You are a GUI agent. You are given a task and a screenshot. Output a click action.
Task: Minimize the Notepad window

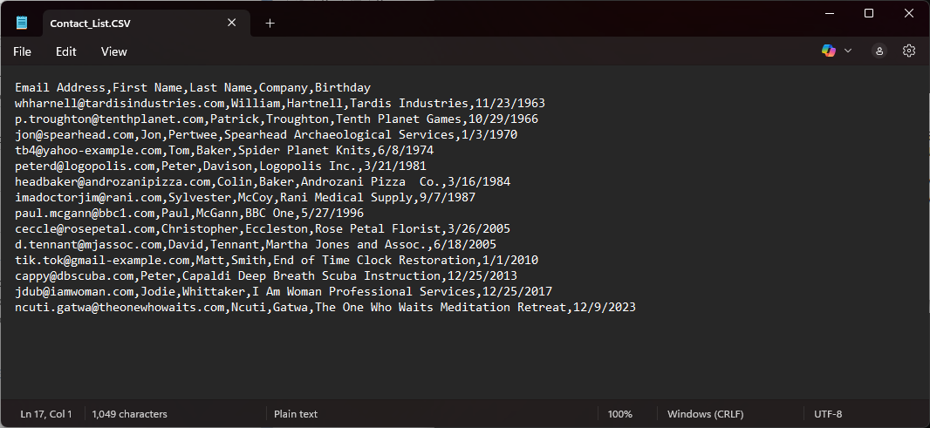coord(829,13)
